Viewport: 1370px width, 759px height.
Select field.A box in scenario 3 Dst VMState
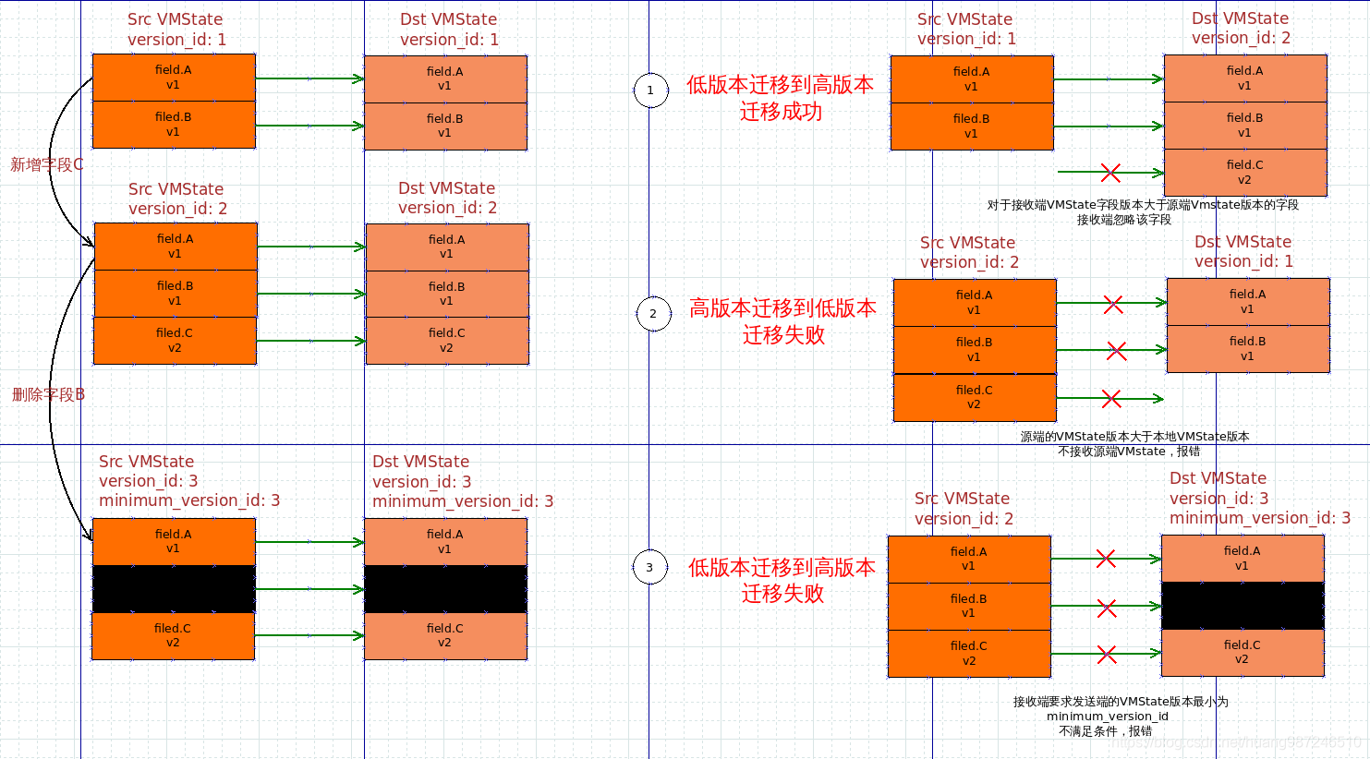(1243, 559)
